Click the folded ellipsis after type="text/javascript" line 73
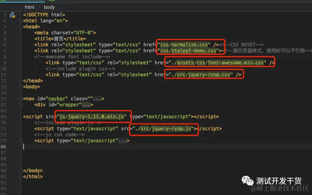This screenshot has width=312, height=195. point(122,141)
